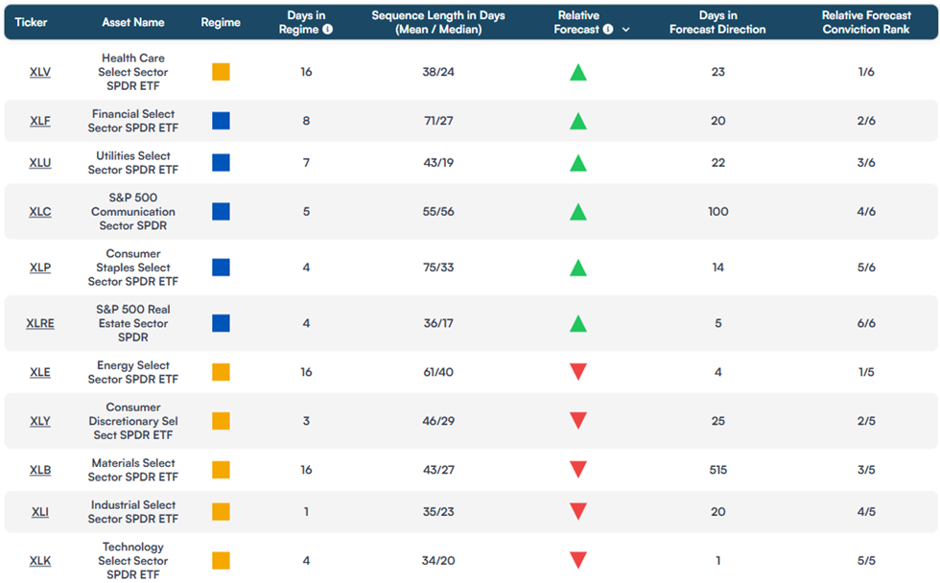The width and height of the screenshot is (940, 583).
Task: Select S&P 500 Communication Sector SPDR name
Action: point(133,212)
